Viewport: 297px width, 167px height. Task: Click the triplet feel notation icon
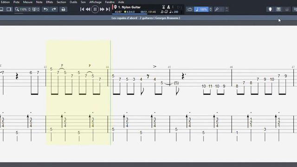(164, 12)
